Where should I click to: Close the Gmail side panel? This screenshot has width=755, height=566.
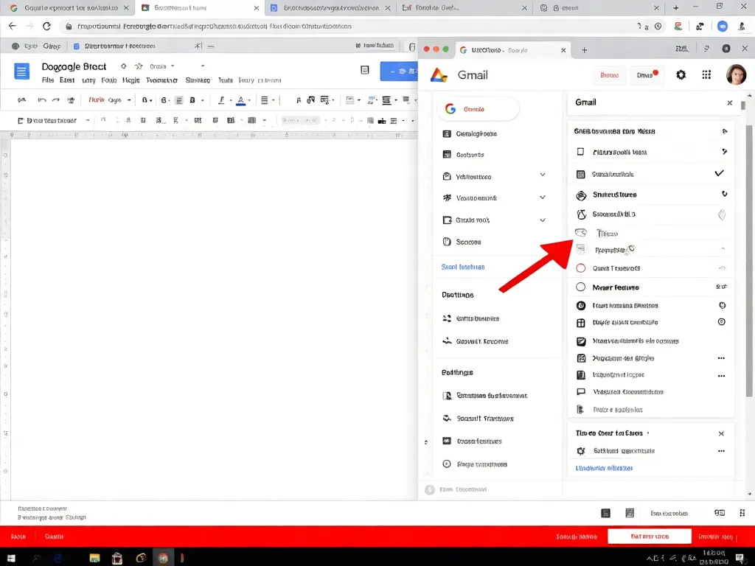click(x=730, y=102)
